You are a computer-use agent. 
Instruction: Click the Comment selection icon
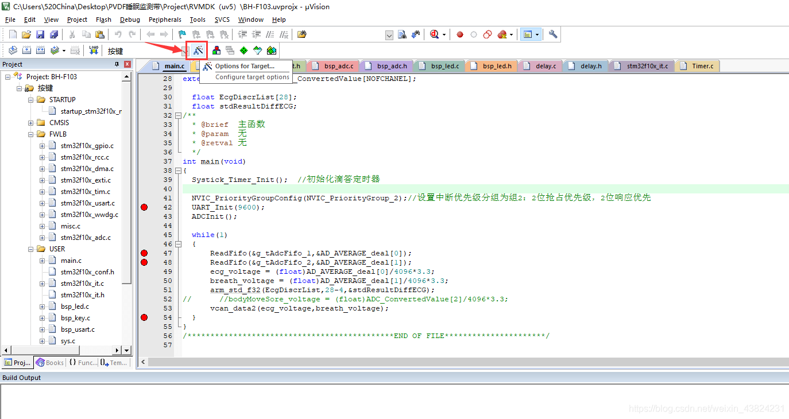270,34
